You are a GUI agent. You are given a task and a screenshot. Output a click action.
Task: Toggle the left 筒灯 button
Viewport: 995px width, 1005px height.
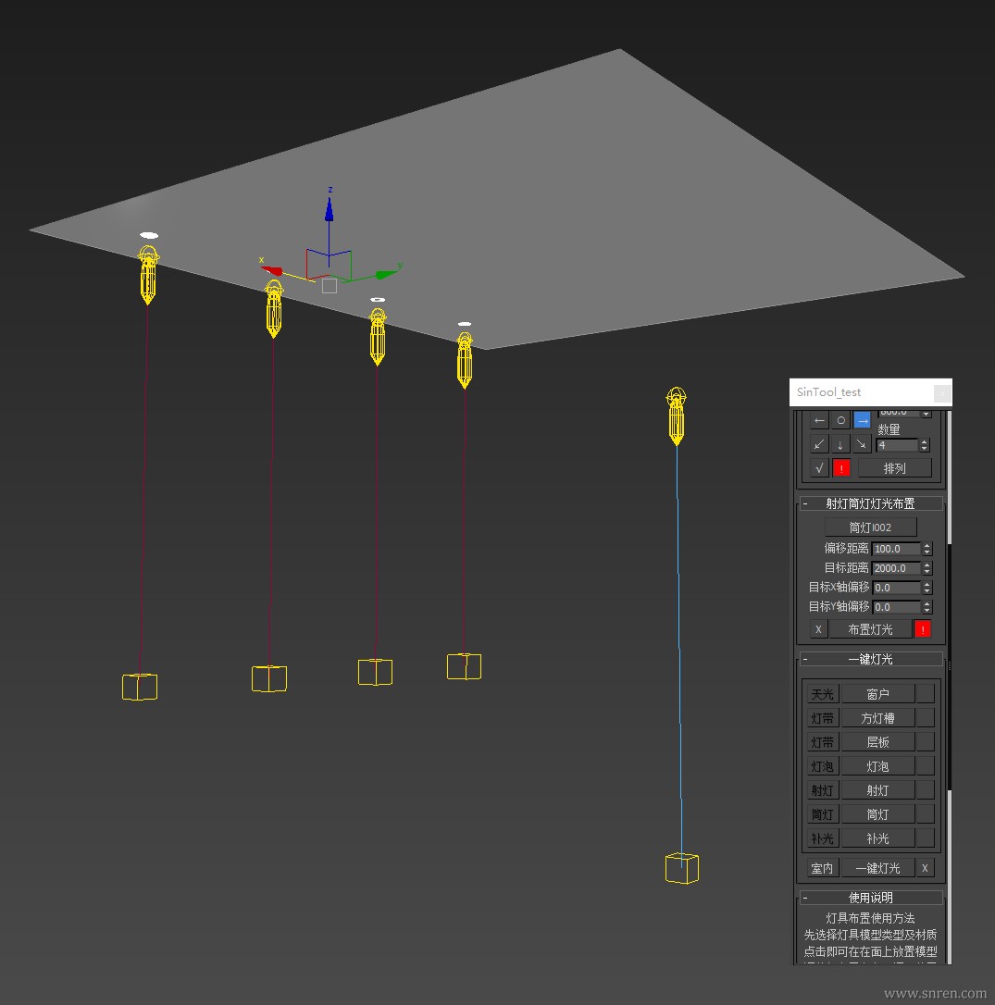click(x=823, y=814)
